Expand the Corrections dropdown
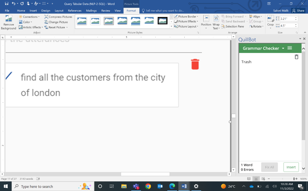The width and height of the screenshot is (308, 191). coord(29,17)
